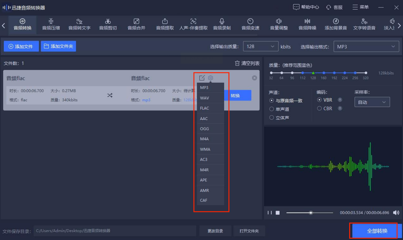This screenshot has width=403, height=240.
Task: Open the 采样率 自动 sample rate dropdown
Action: 372,102
